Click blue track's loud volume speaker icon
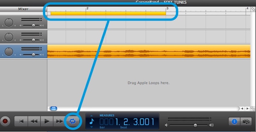Screen dimensions: 256x132 42,55
